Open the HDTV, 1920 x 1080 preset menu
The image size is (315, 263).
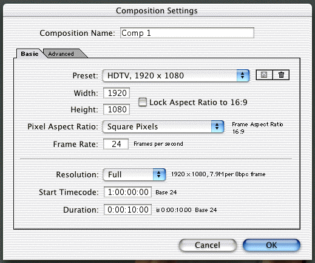coord(175,76)
